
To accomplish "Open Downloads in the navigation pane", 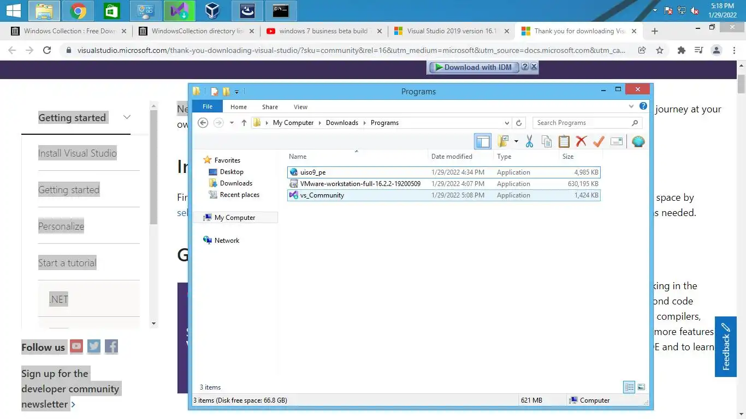I will pyautogui.click(x=230, y=183).
